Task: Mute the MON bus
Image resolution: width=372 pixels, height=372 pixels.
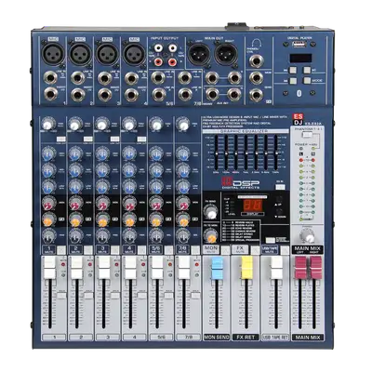Action: (225, 250)
